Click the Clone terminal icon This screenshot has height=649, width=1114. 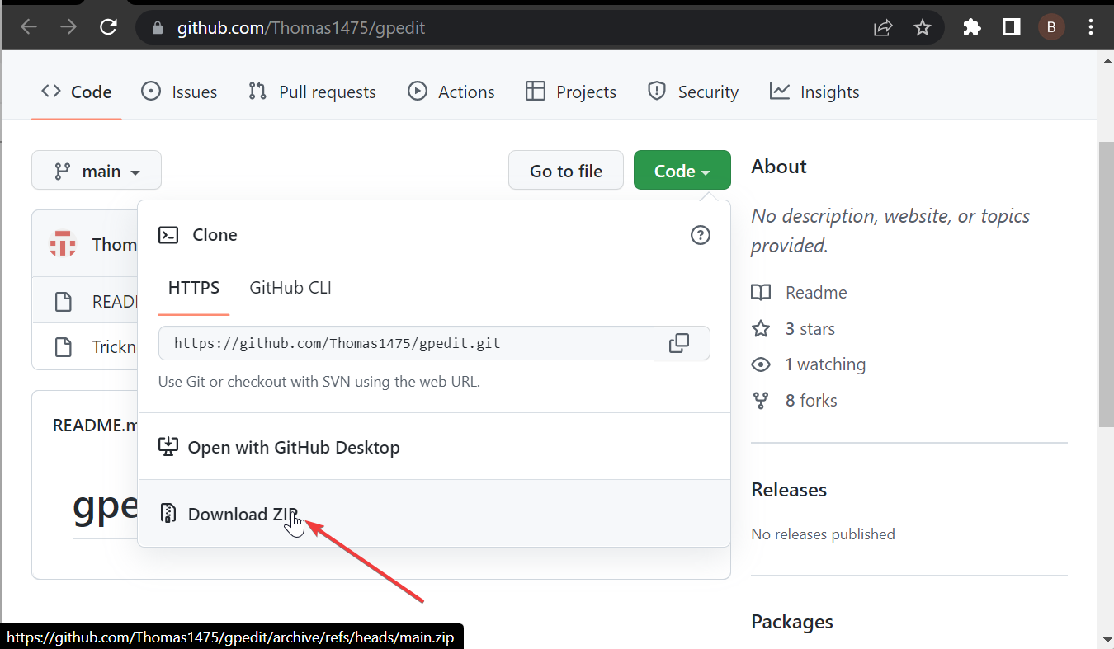(168, 235)
